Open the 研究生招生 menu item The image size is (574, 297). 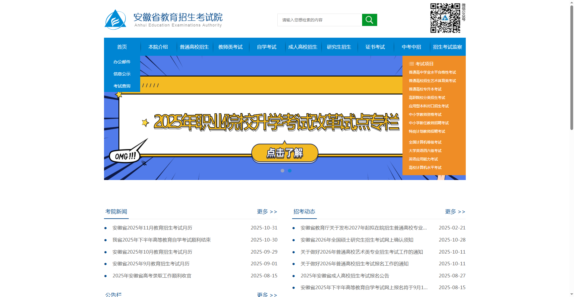click(x=339, y=47)
